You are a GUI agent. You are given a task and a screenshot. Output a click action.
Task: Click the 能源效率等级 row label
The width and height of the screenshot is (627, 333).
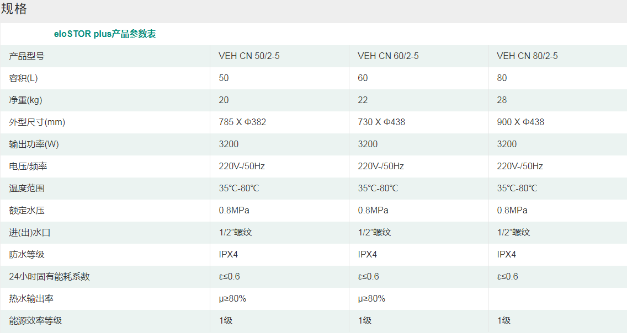click(x=36, y=321)
